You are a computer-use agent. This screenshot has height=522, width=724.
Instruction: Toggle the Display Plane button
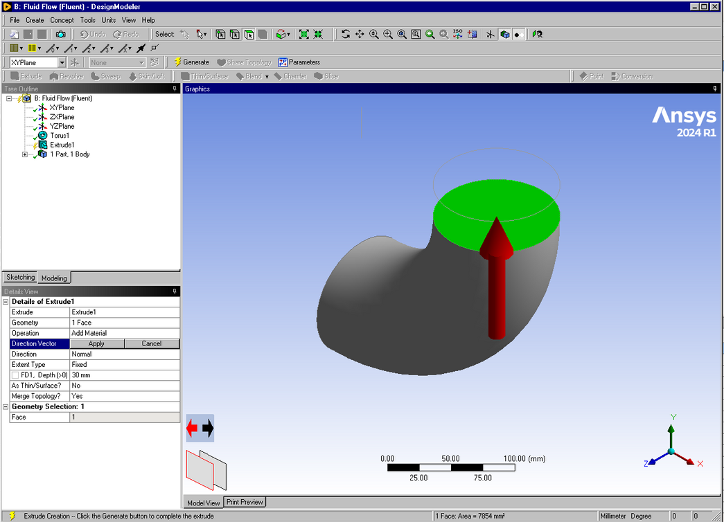(x=491, y=34)
